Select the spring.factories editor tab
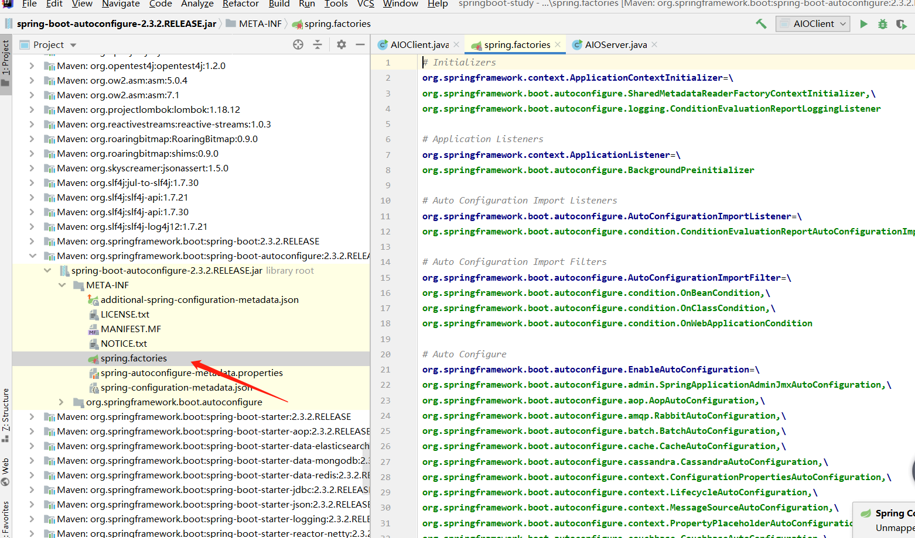The height and width of the screenshot is (538, 915). tap(517, 44)
